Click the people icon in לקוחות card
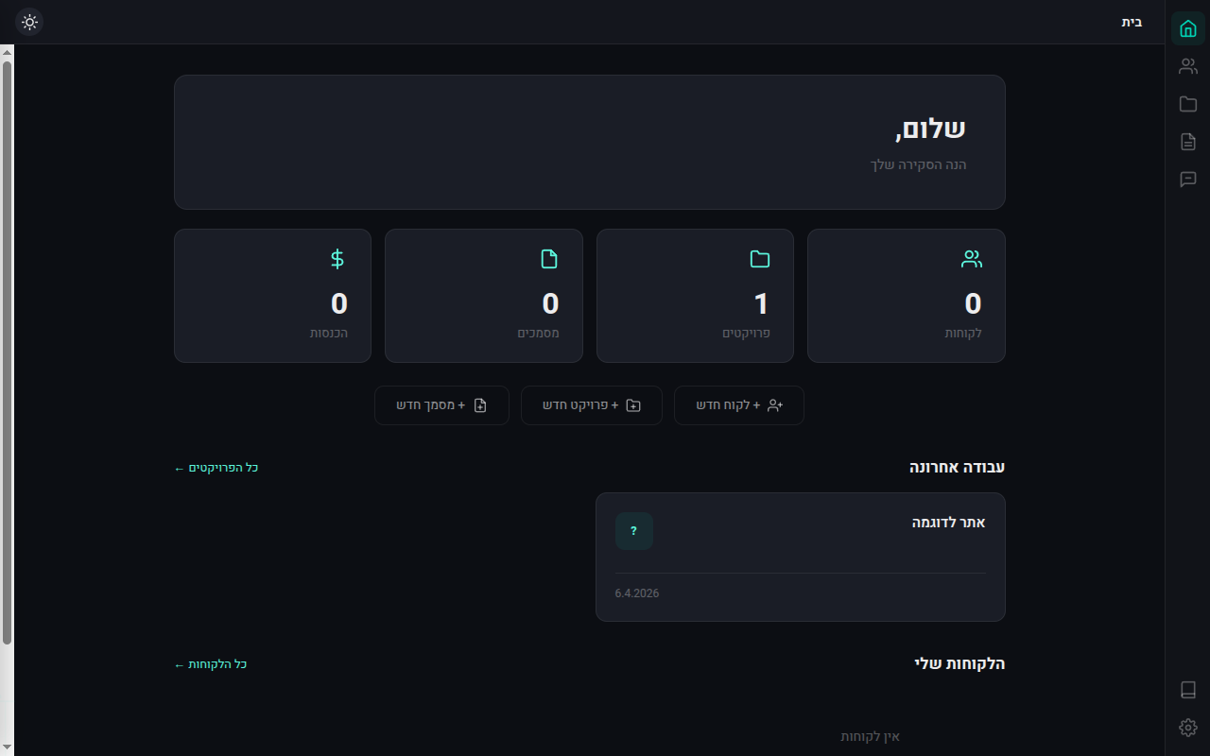Viewport: 1210px width, 756px height. 972,259
